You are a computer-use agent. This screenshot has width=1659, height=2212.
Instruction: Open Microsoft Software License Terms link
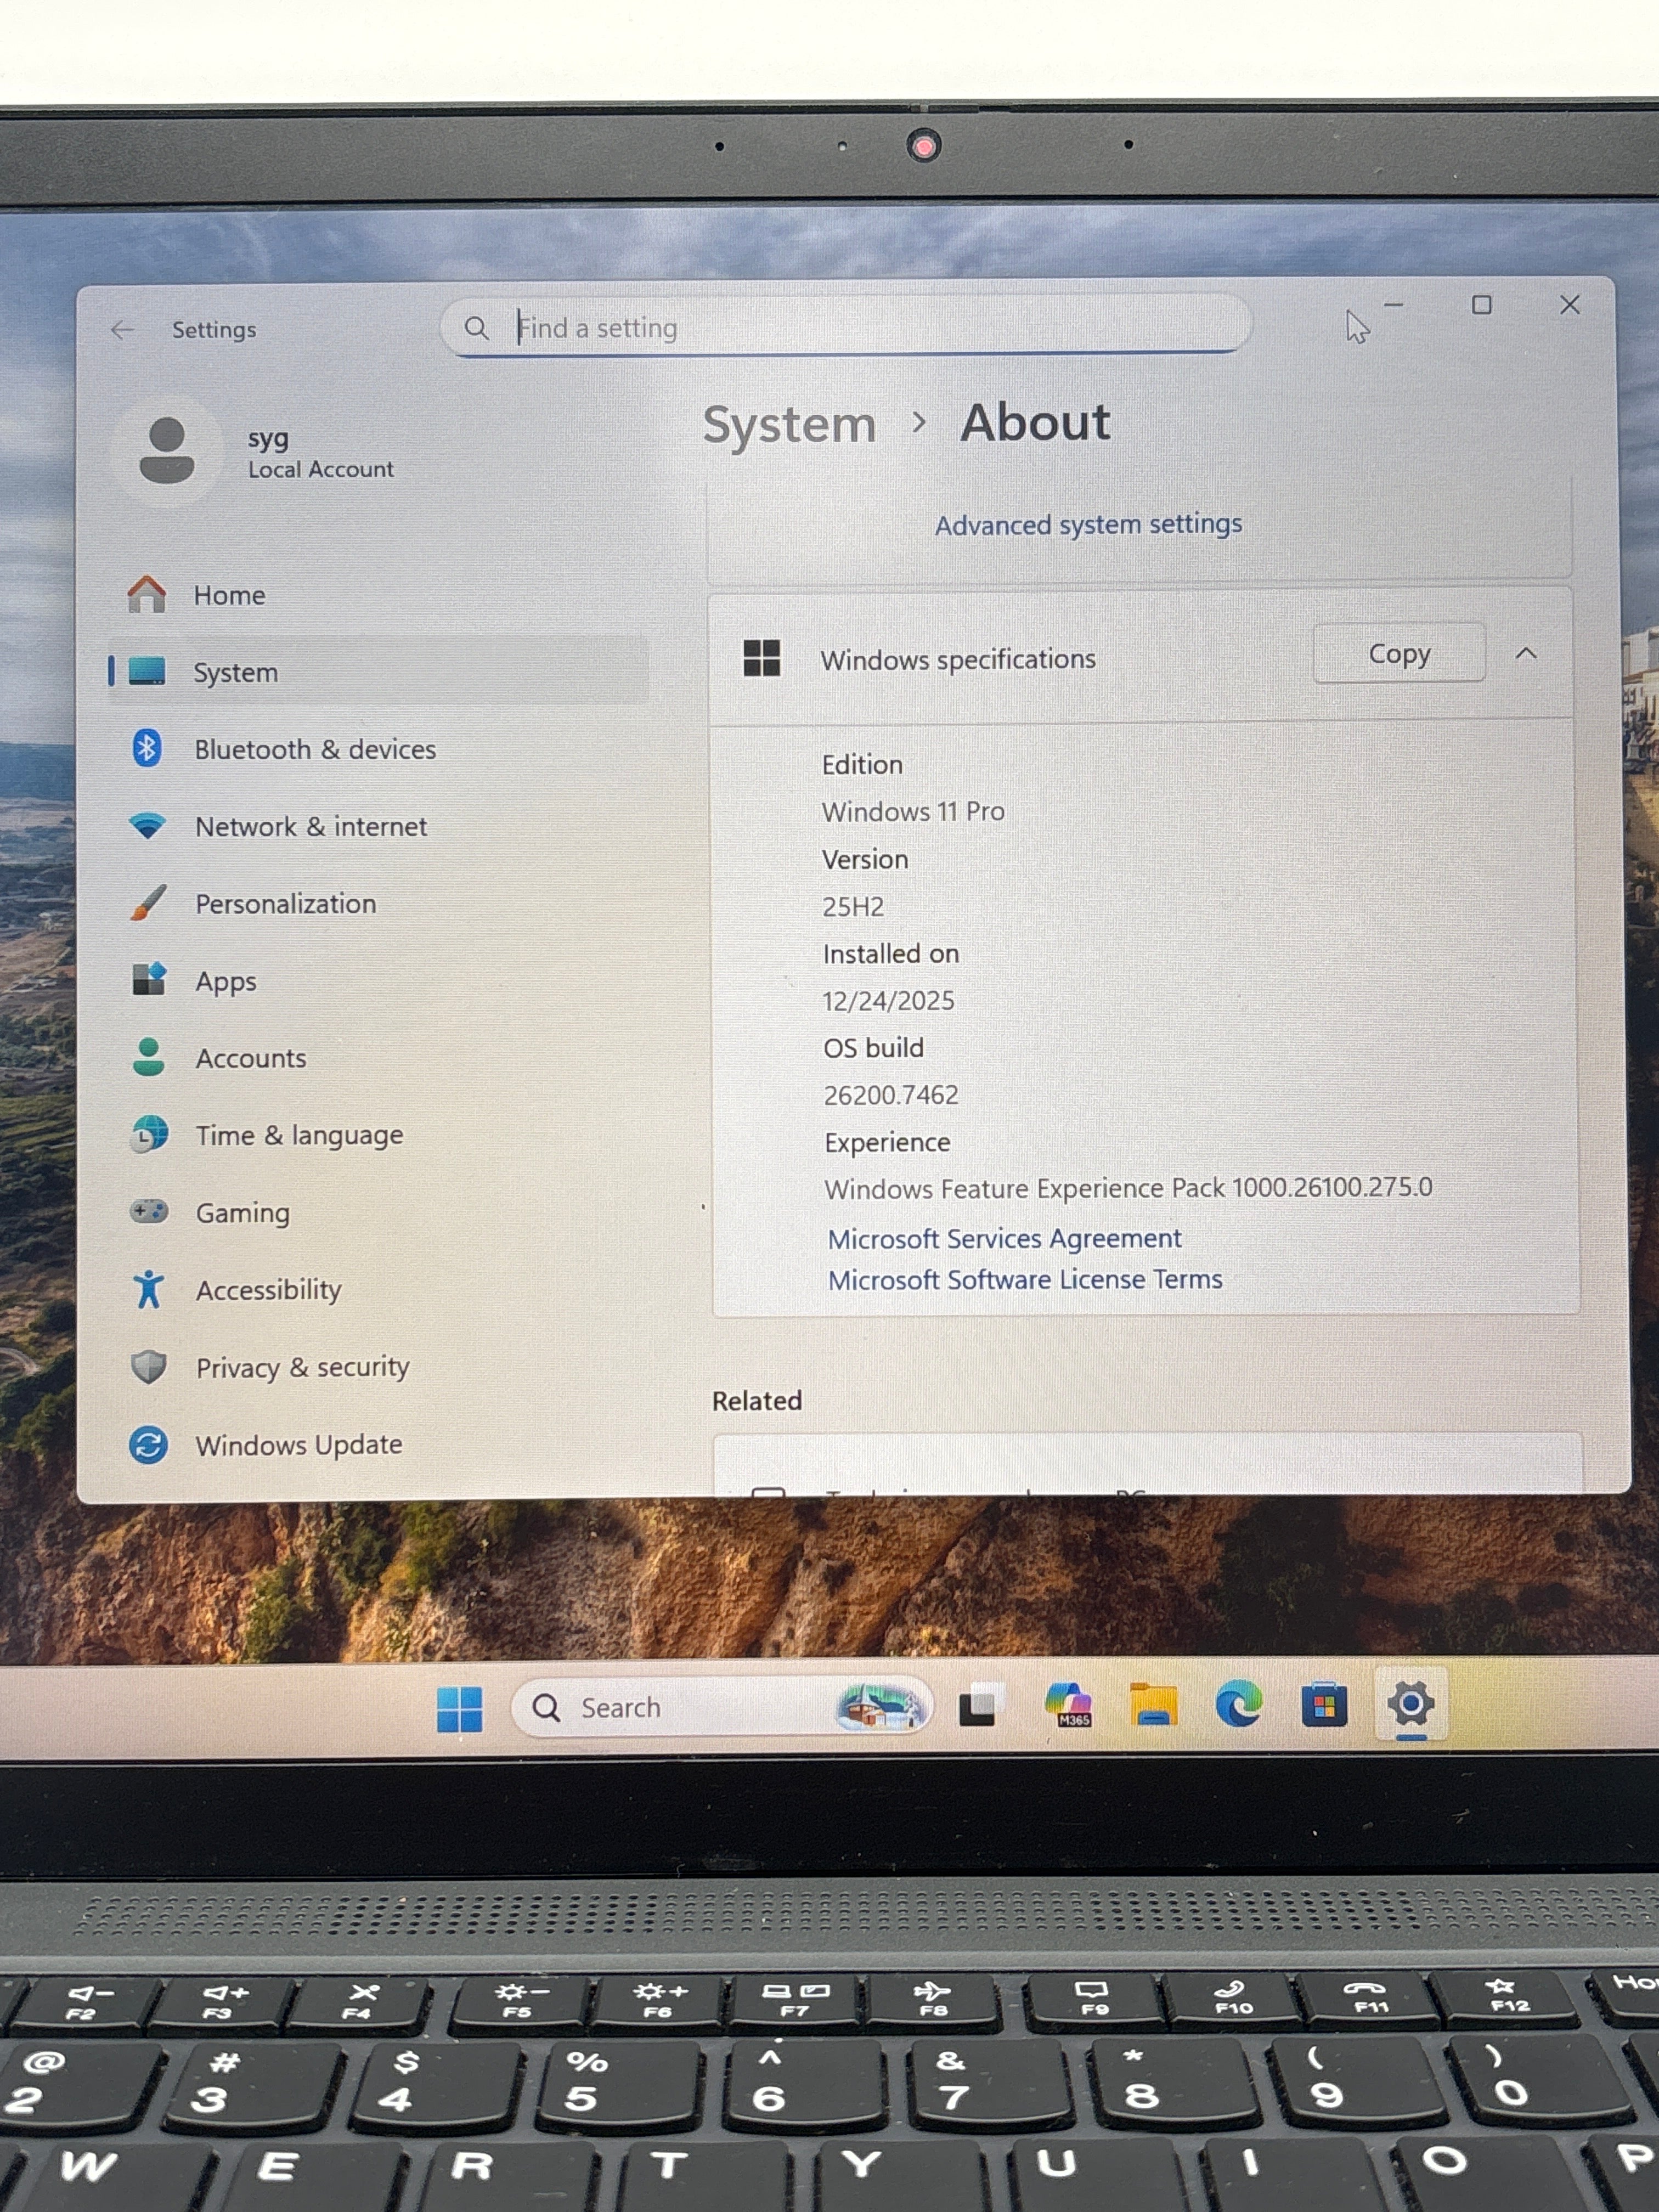coord(1025,1279)
